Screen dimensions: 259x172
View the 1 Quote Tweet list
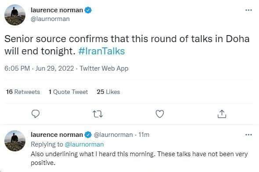point(68,92)
